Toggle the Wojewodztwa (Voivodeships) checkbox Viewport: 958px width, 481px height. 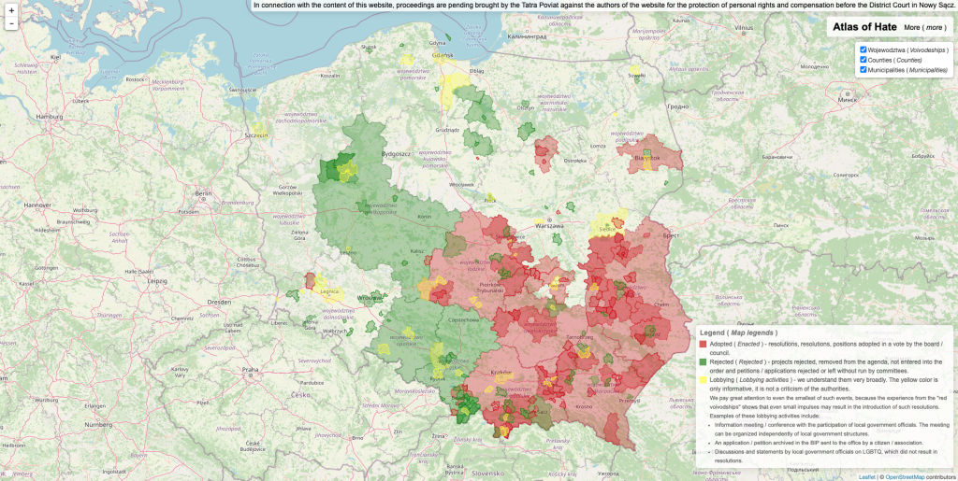[864, 50]
